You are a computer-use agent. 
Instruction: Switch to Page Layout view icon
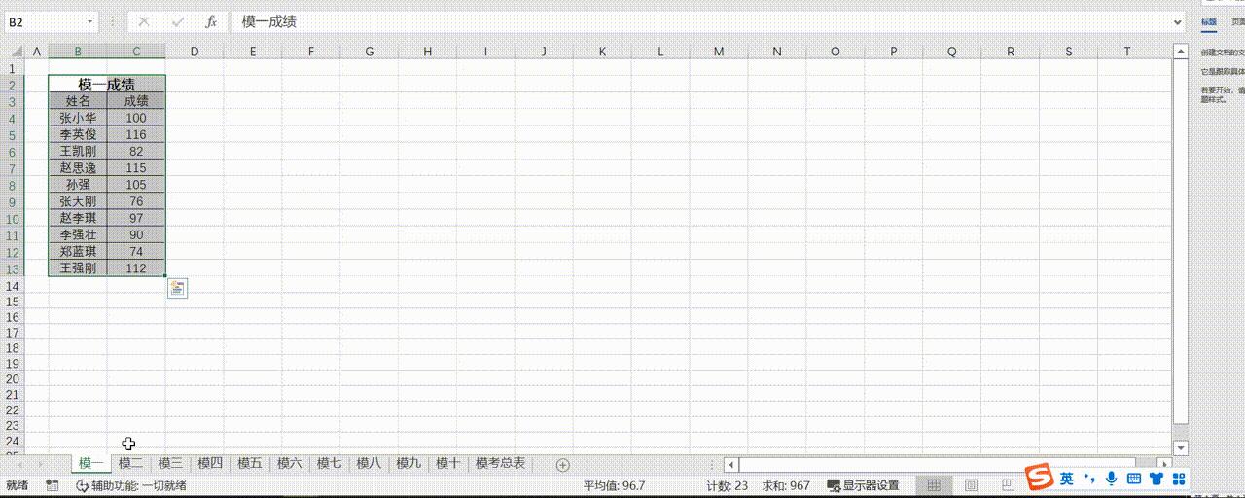[x=971, y=485]
